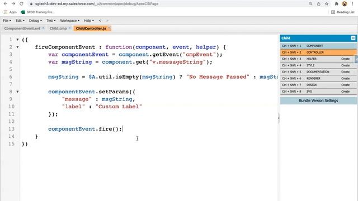Go back with browser back arrow
358x201 pixels.
(x=6, y=4)
